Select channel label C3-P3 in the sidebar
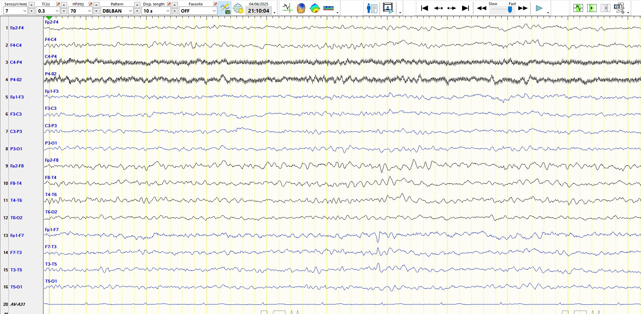Screen dimensions: 641x314 tap(16, 132)
